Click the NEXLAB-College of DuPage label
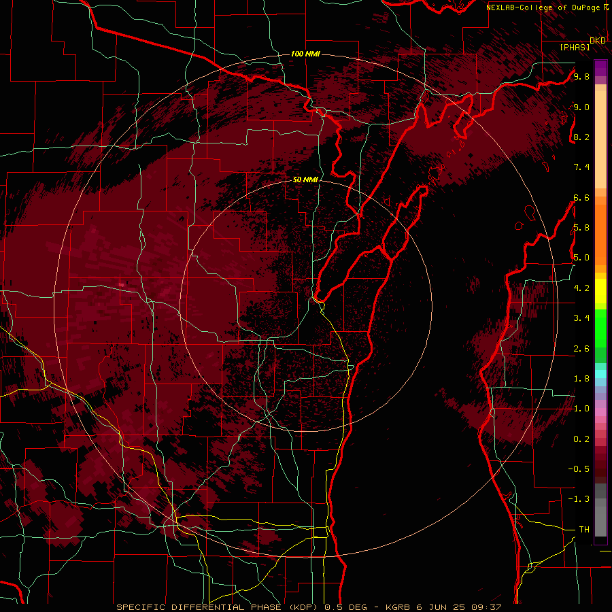Viewport: 612px width, 612px height. pos(544,7)
